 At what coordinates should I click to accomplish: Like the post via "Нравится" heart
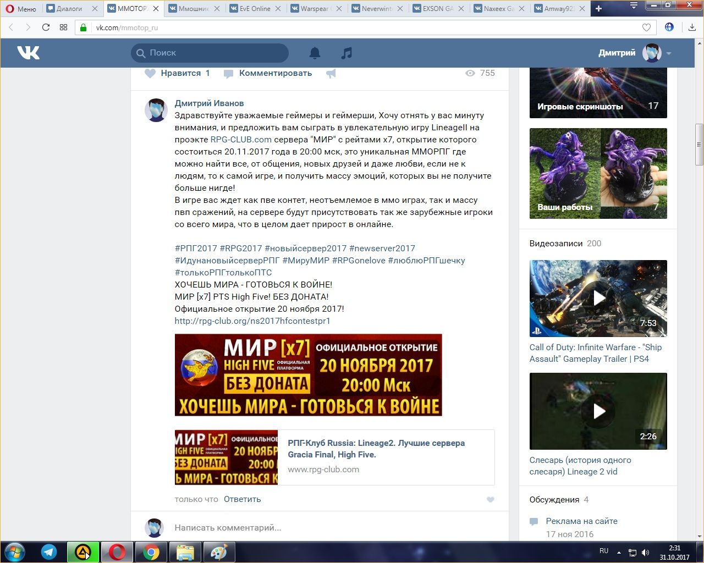click(177, 73)
